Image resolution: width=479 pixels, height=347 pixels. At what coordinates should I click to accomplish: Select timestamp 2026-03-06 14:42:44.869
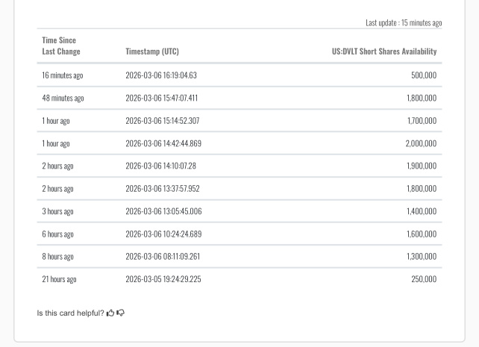[163, 143]
